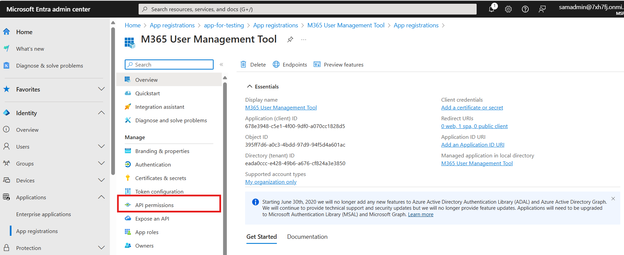This screenshot has height=255, width=624.
Task: Select the Application (client) ID value
Action: point(295,126)
